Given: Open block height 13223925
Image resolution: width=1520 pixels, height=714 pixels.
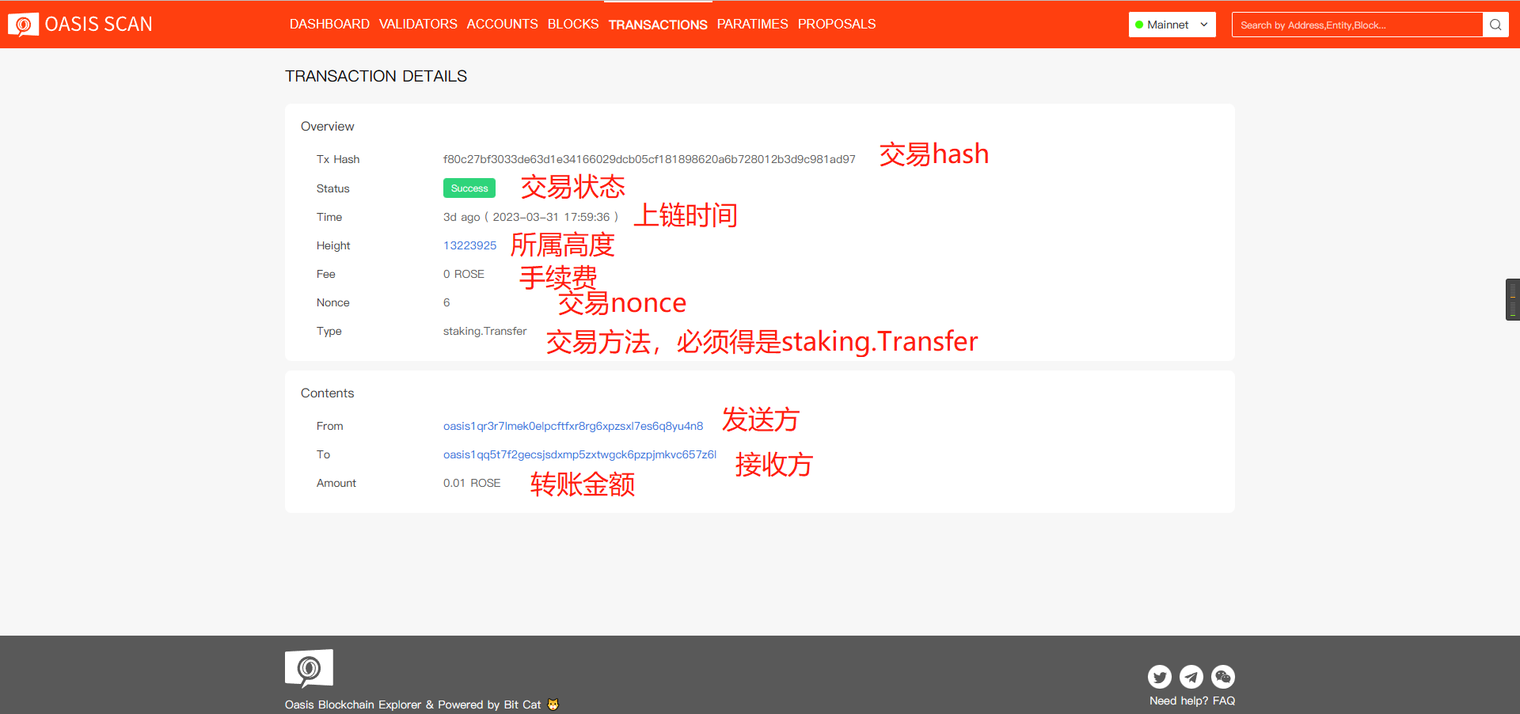Looking at the screenshot, I should coord(469,245).
